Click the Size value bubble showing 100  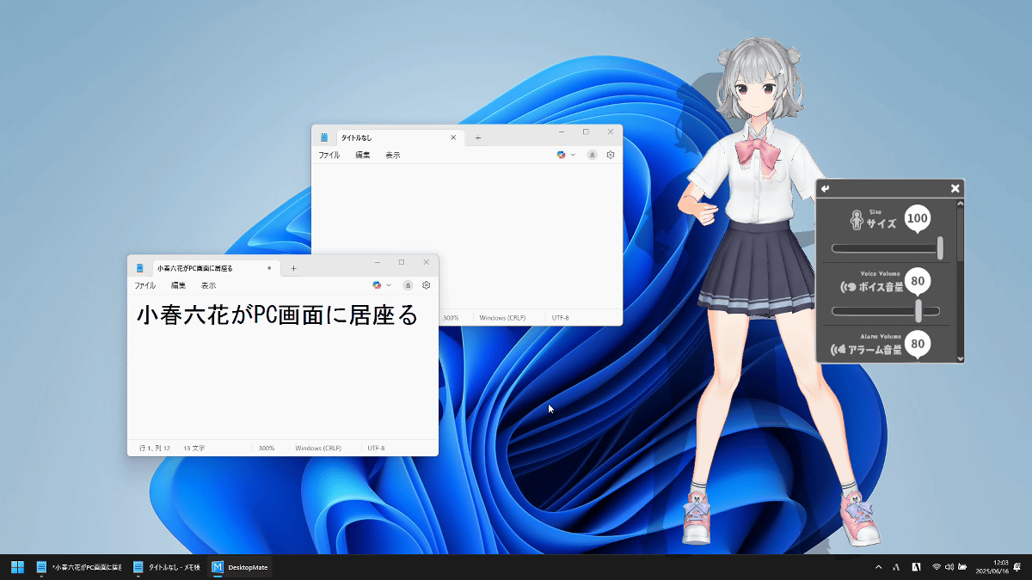coord(918,219)
